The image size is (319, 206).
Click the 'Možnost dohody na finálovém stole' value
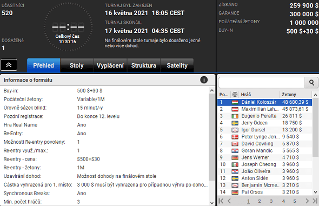[117, 176]
